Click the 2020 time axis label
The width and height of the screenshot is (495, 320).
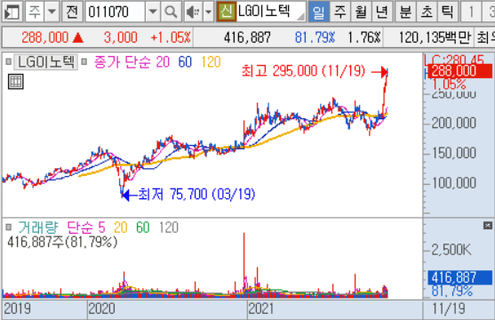pyautogui.click(x=101, y=308)
